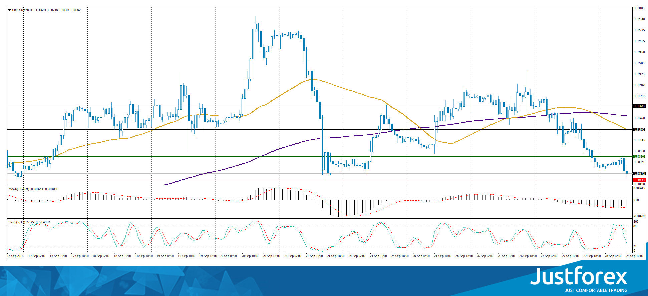Click the 1.31960 price axis label
The width and height of the screenshot is (648, 296).
pos(639,85)
